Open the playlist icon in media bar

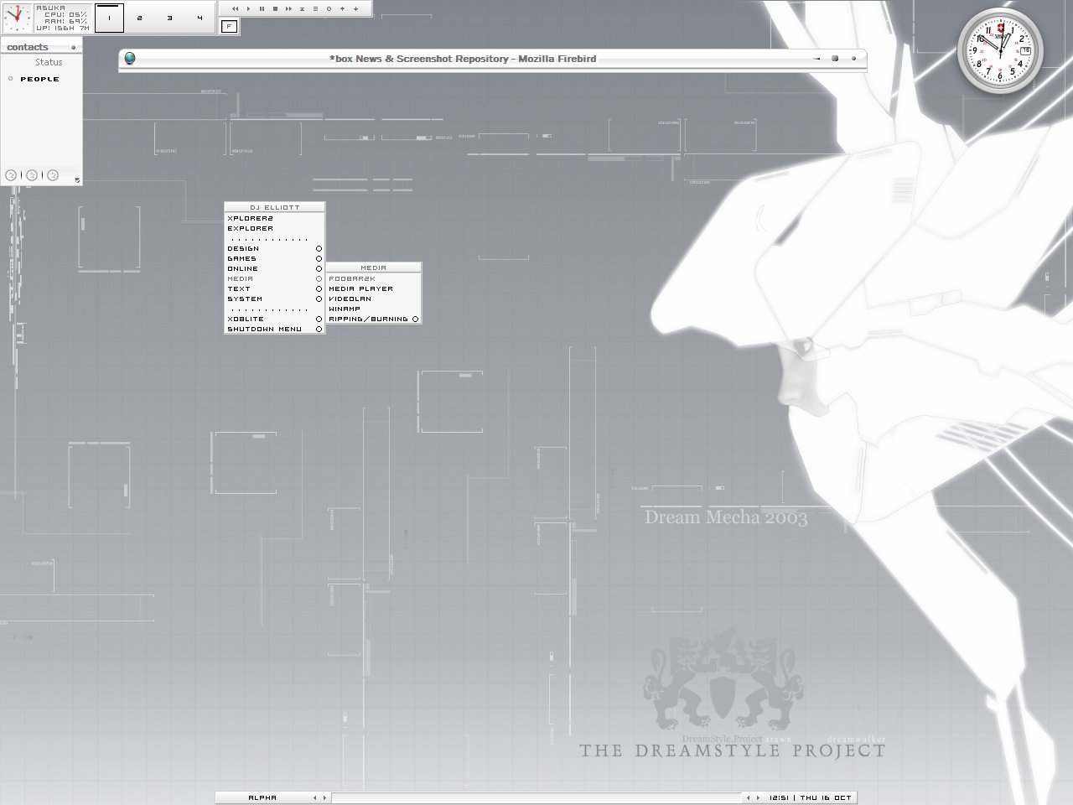[x=315, y=8]
